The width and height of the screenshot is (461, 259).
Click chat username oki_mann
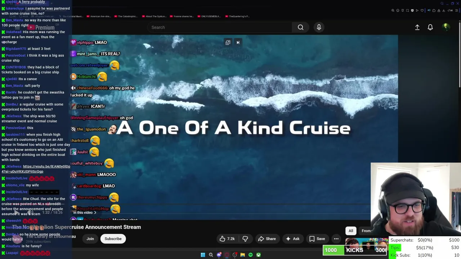[86, 174]
